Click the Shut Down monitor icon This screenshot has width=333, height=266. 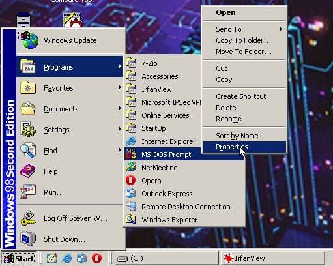(28, 239)
